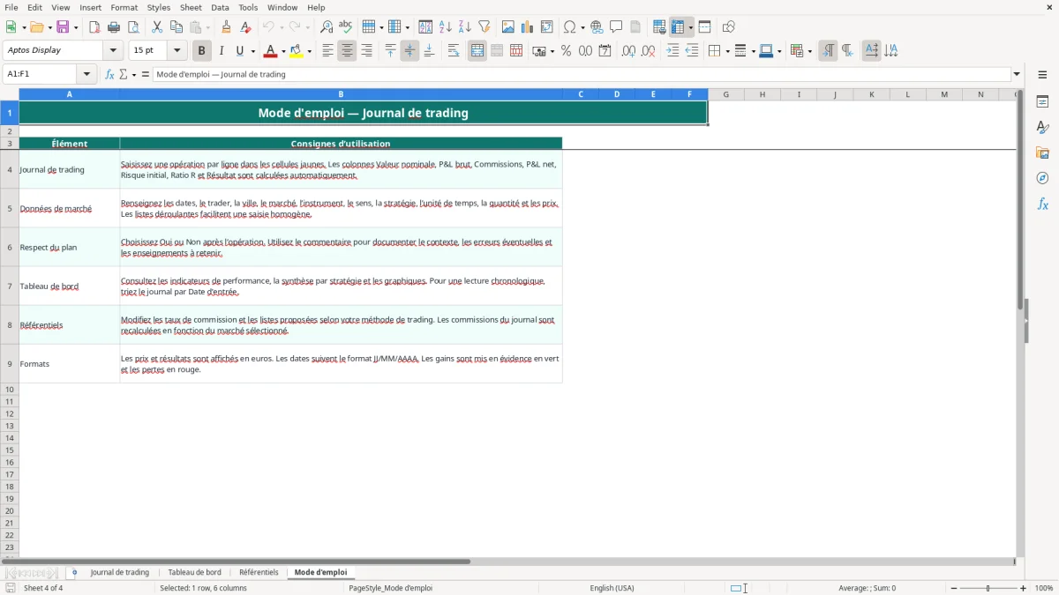
Task: Open the Tools menu
Action: [248, 7]
